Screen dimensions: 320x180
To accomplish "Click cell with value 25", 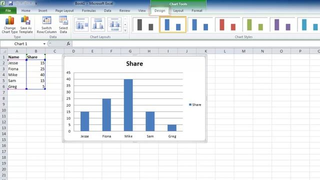I will [35, 69].
